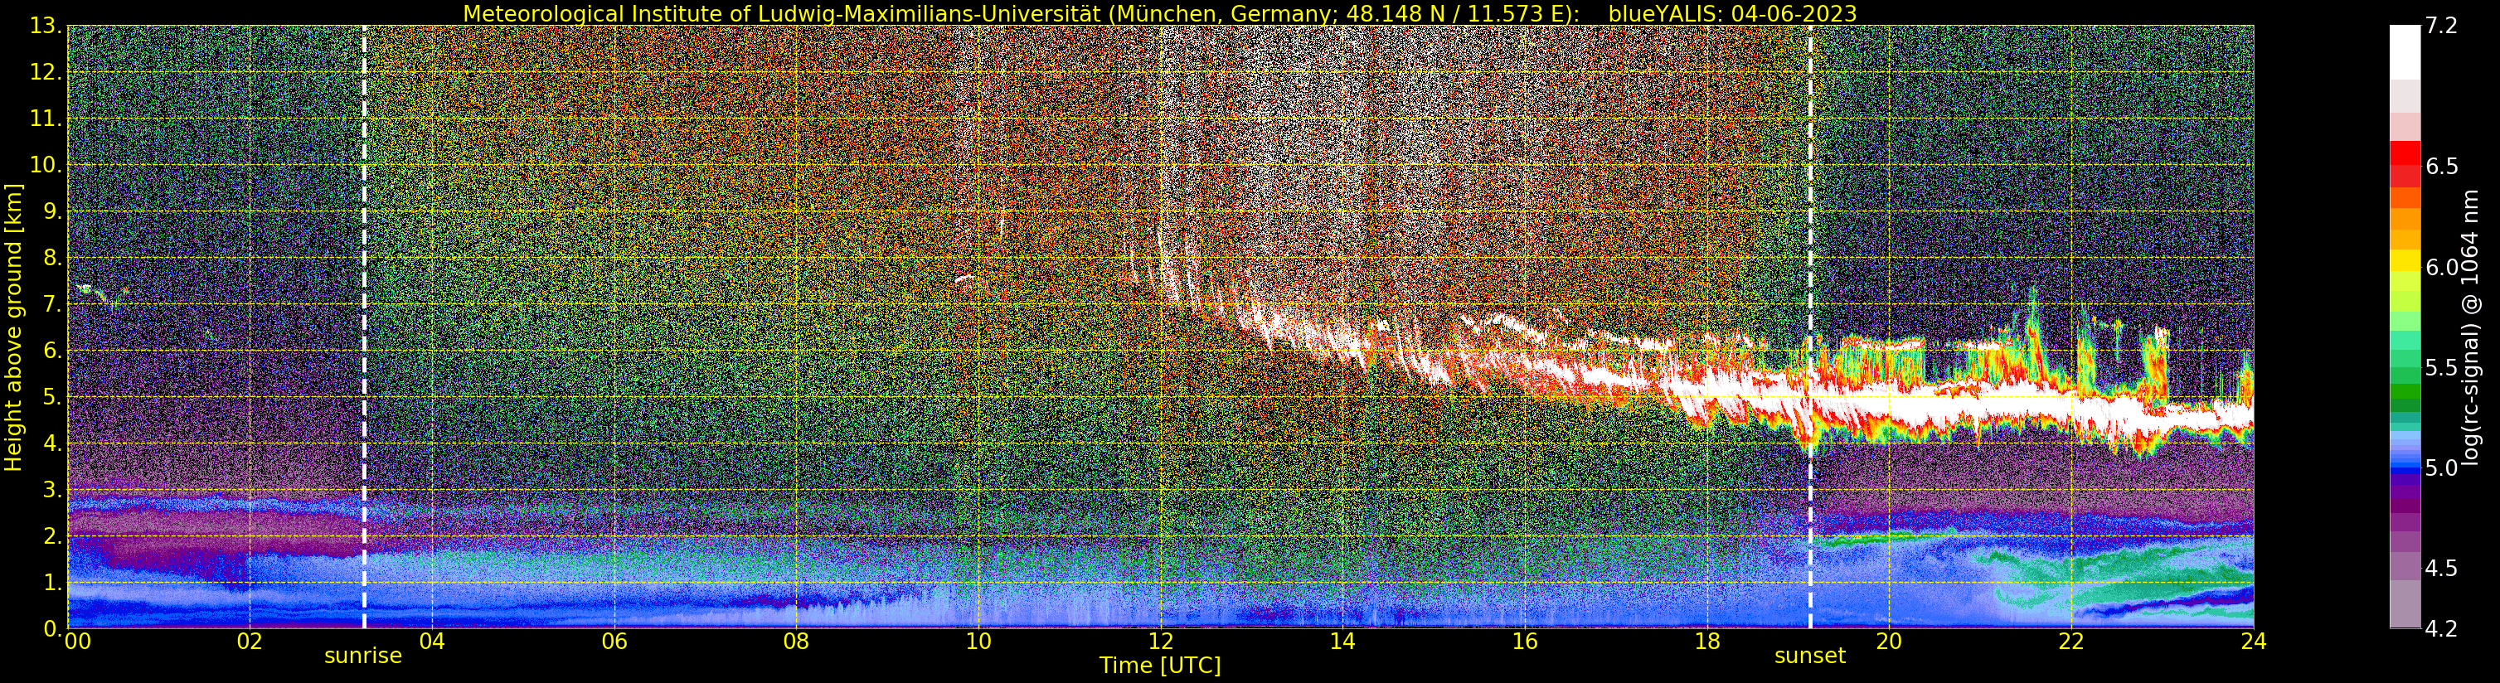Click the height axis tick label '13.'
The height and width of the screenshot is (683, 2500).
coord(46,27)
